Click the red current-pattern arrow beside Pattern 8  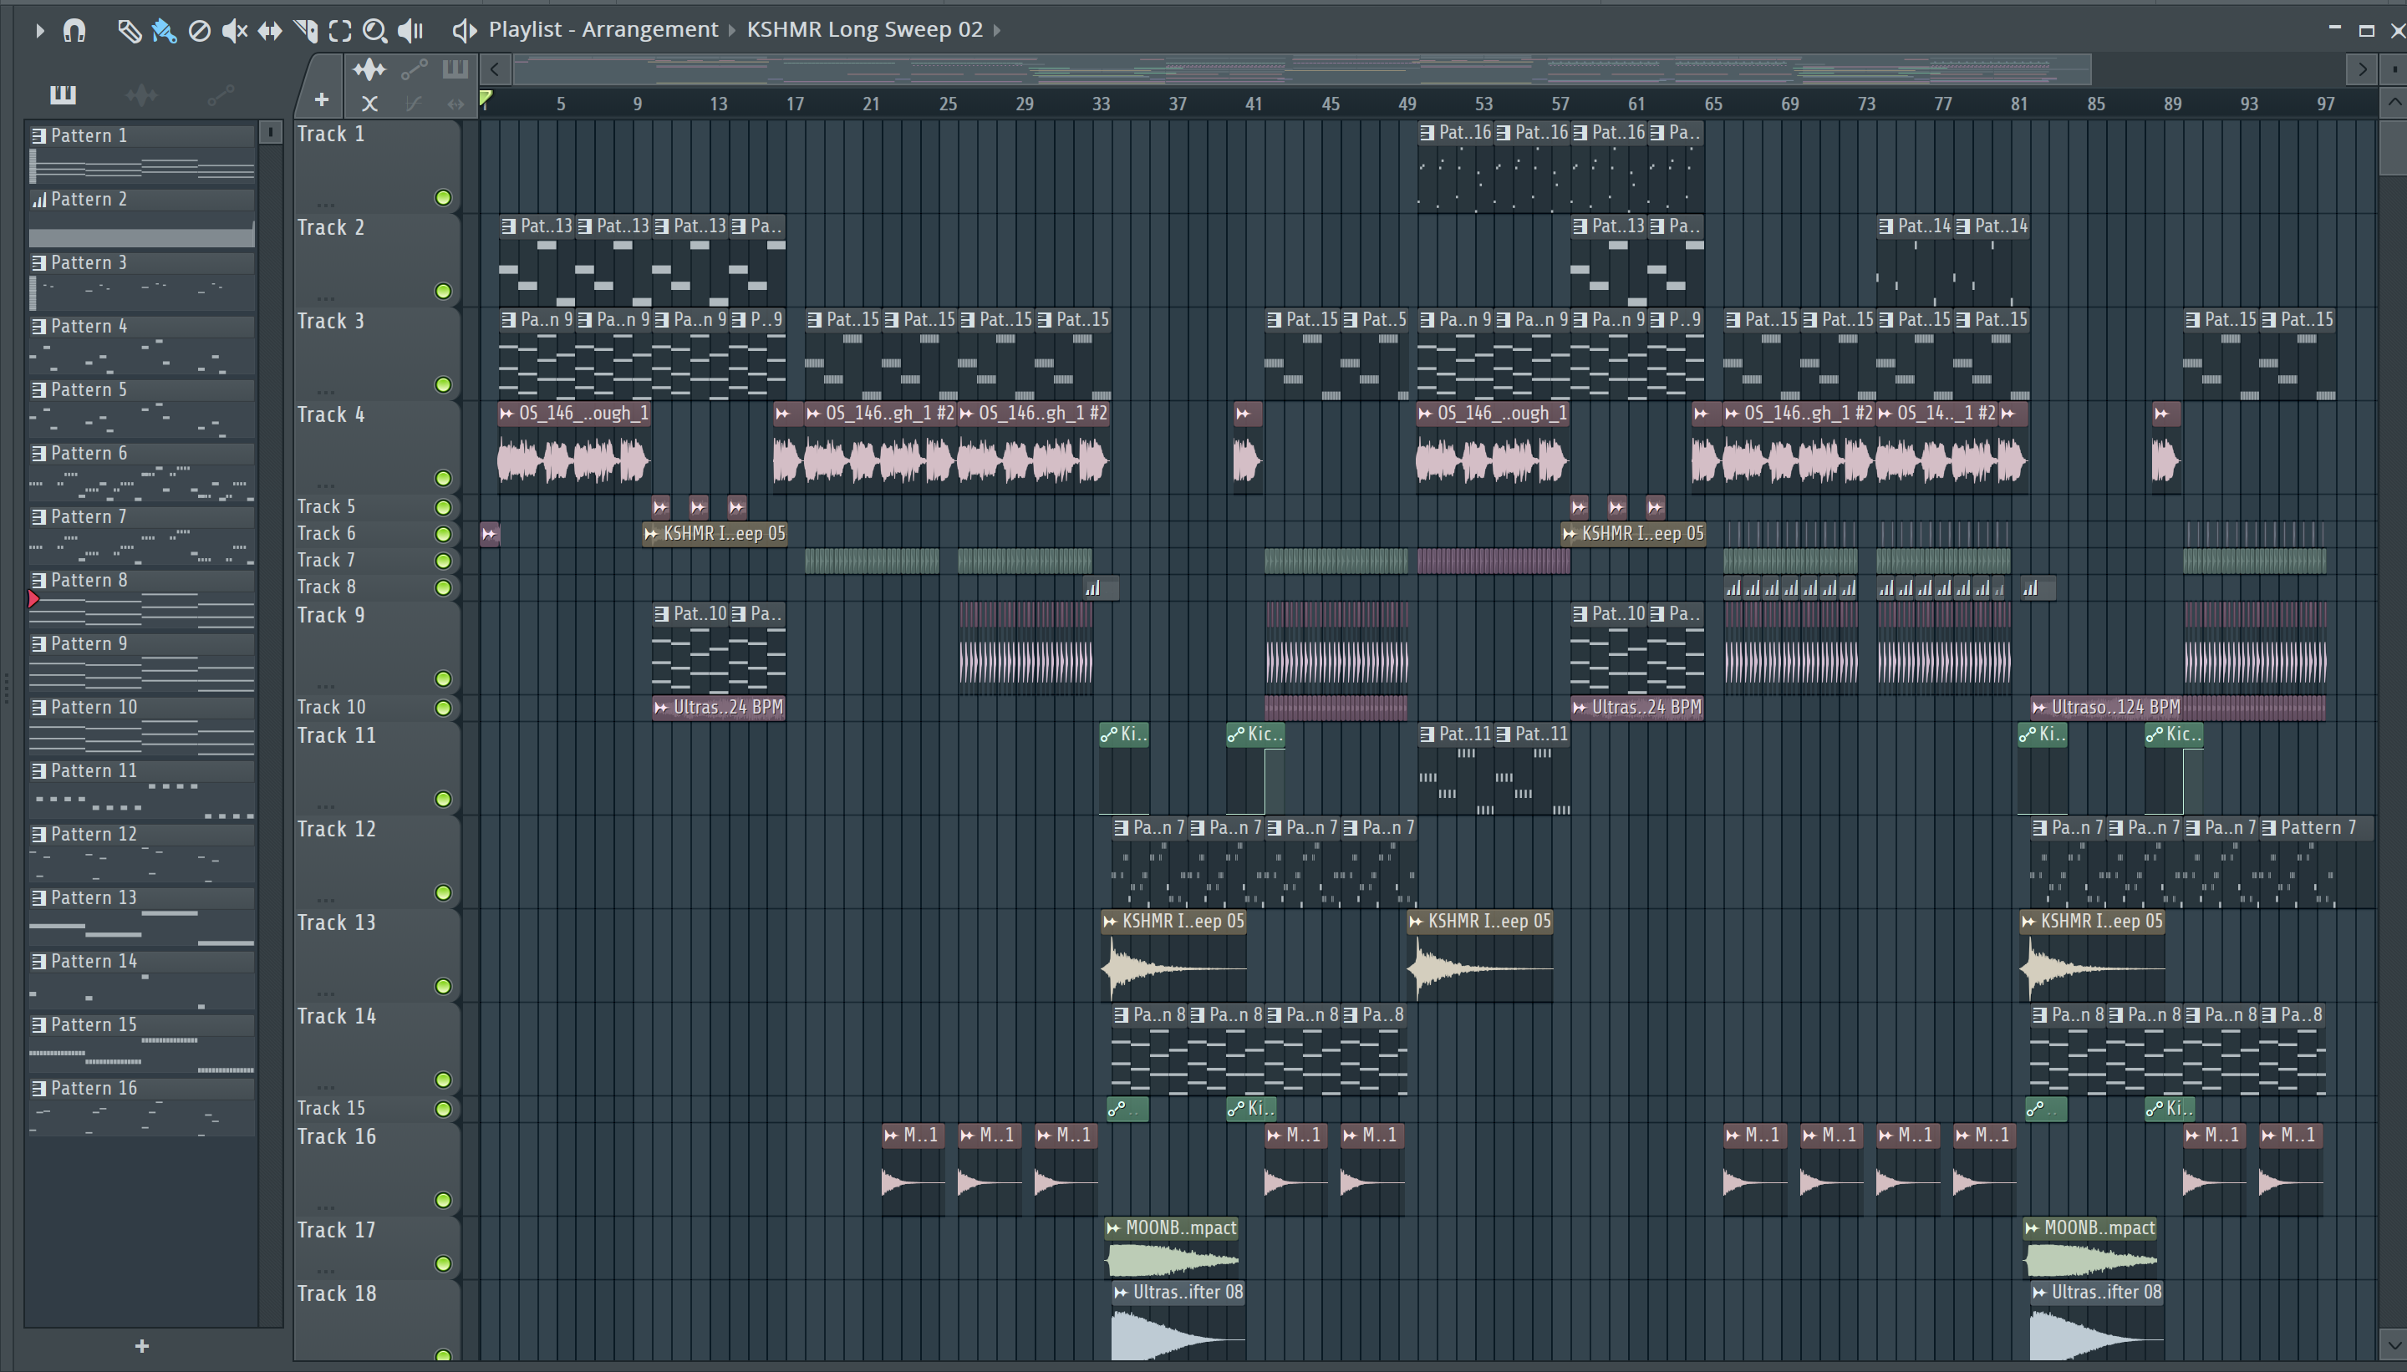click(34, 598)
